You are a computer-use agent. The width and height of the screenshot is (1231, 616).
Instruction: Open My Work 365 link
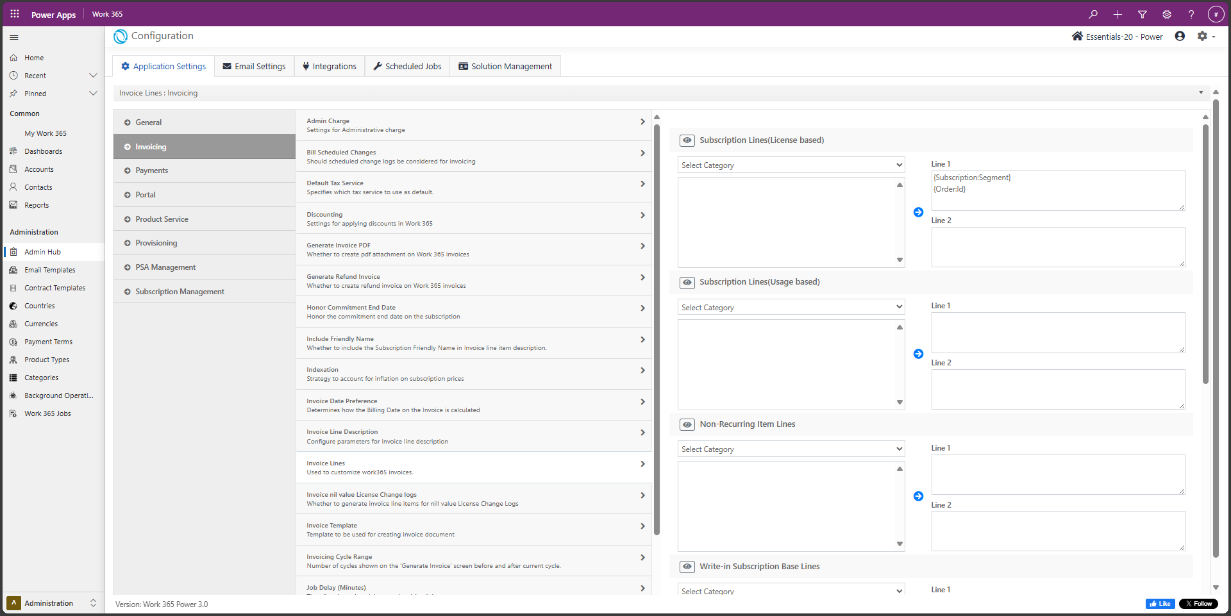46,133
